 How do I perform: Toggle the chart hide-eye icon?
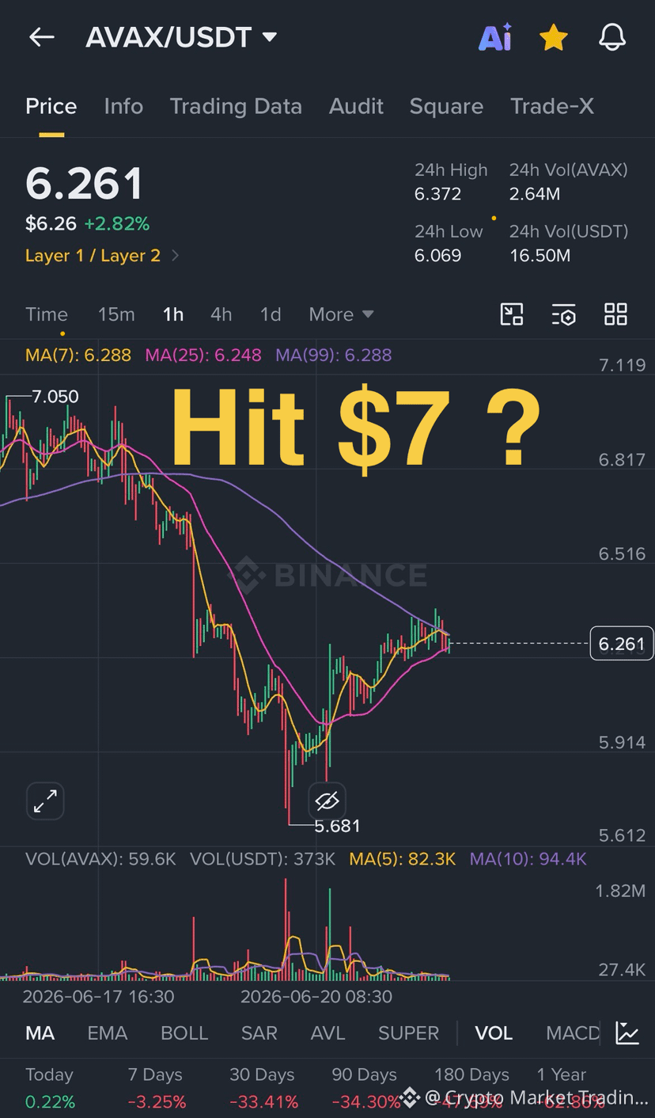click(x=327, y=801)
